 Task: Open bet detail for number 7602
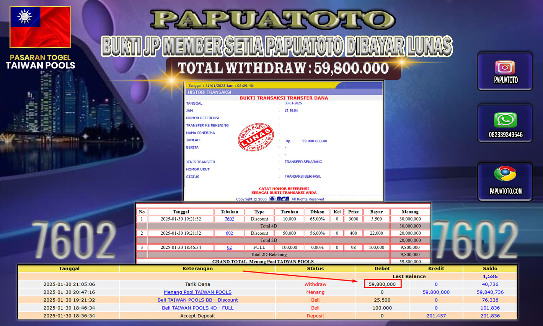coord(229,219)
